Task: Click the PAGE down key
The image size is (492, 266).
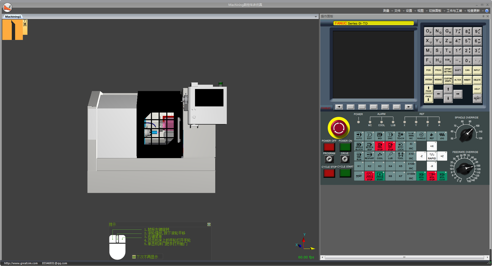Action: [x=428, y=98]
